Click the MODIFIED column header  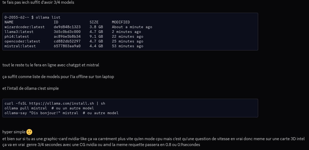(x=121, y=22)
